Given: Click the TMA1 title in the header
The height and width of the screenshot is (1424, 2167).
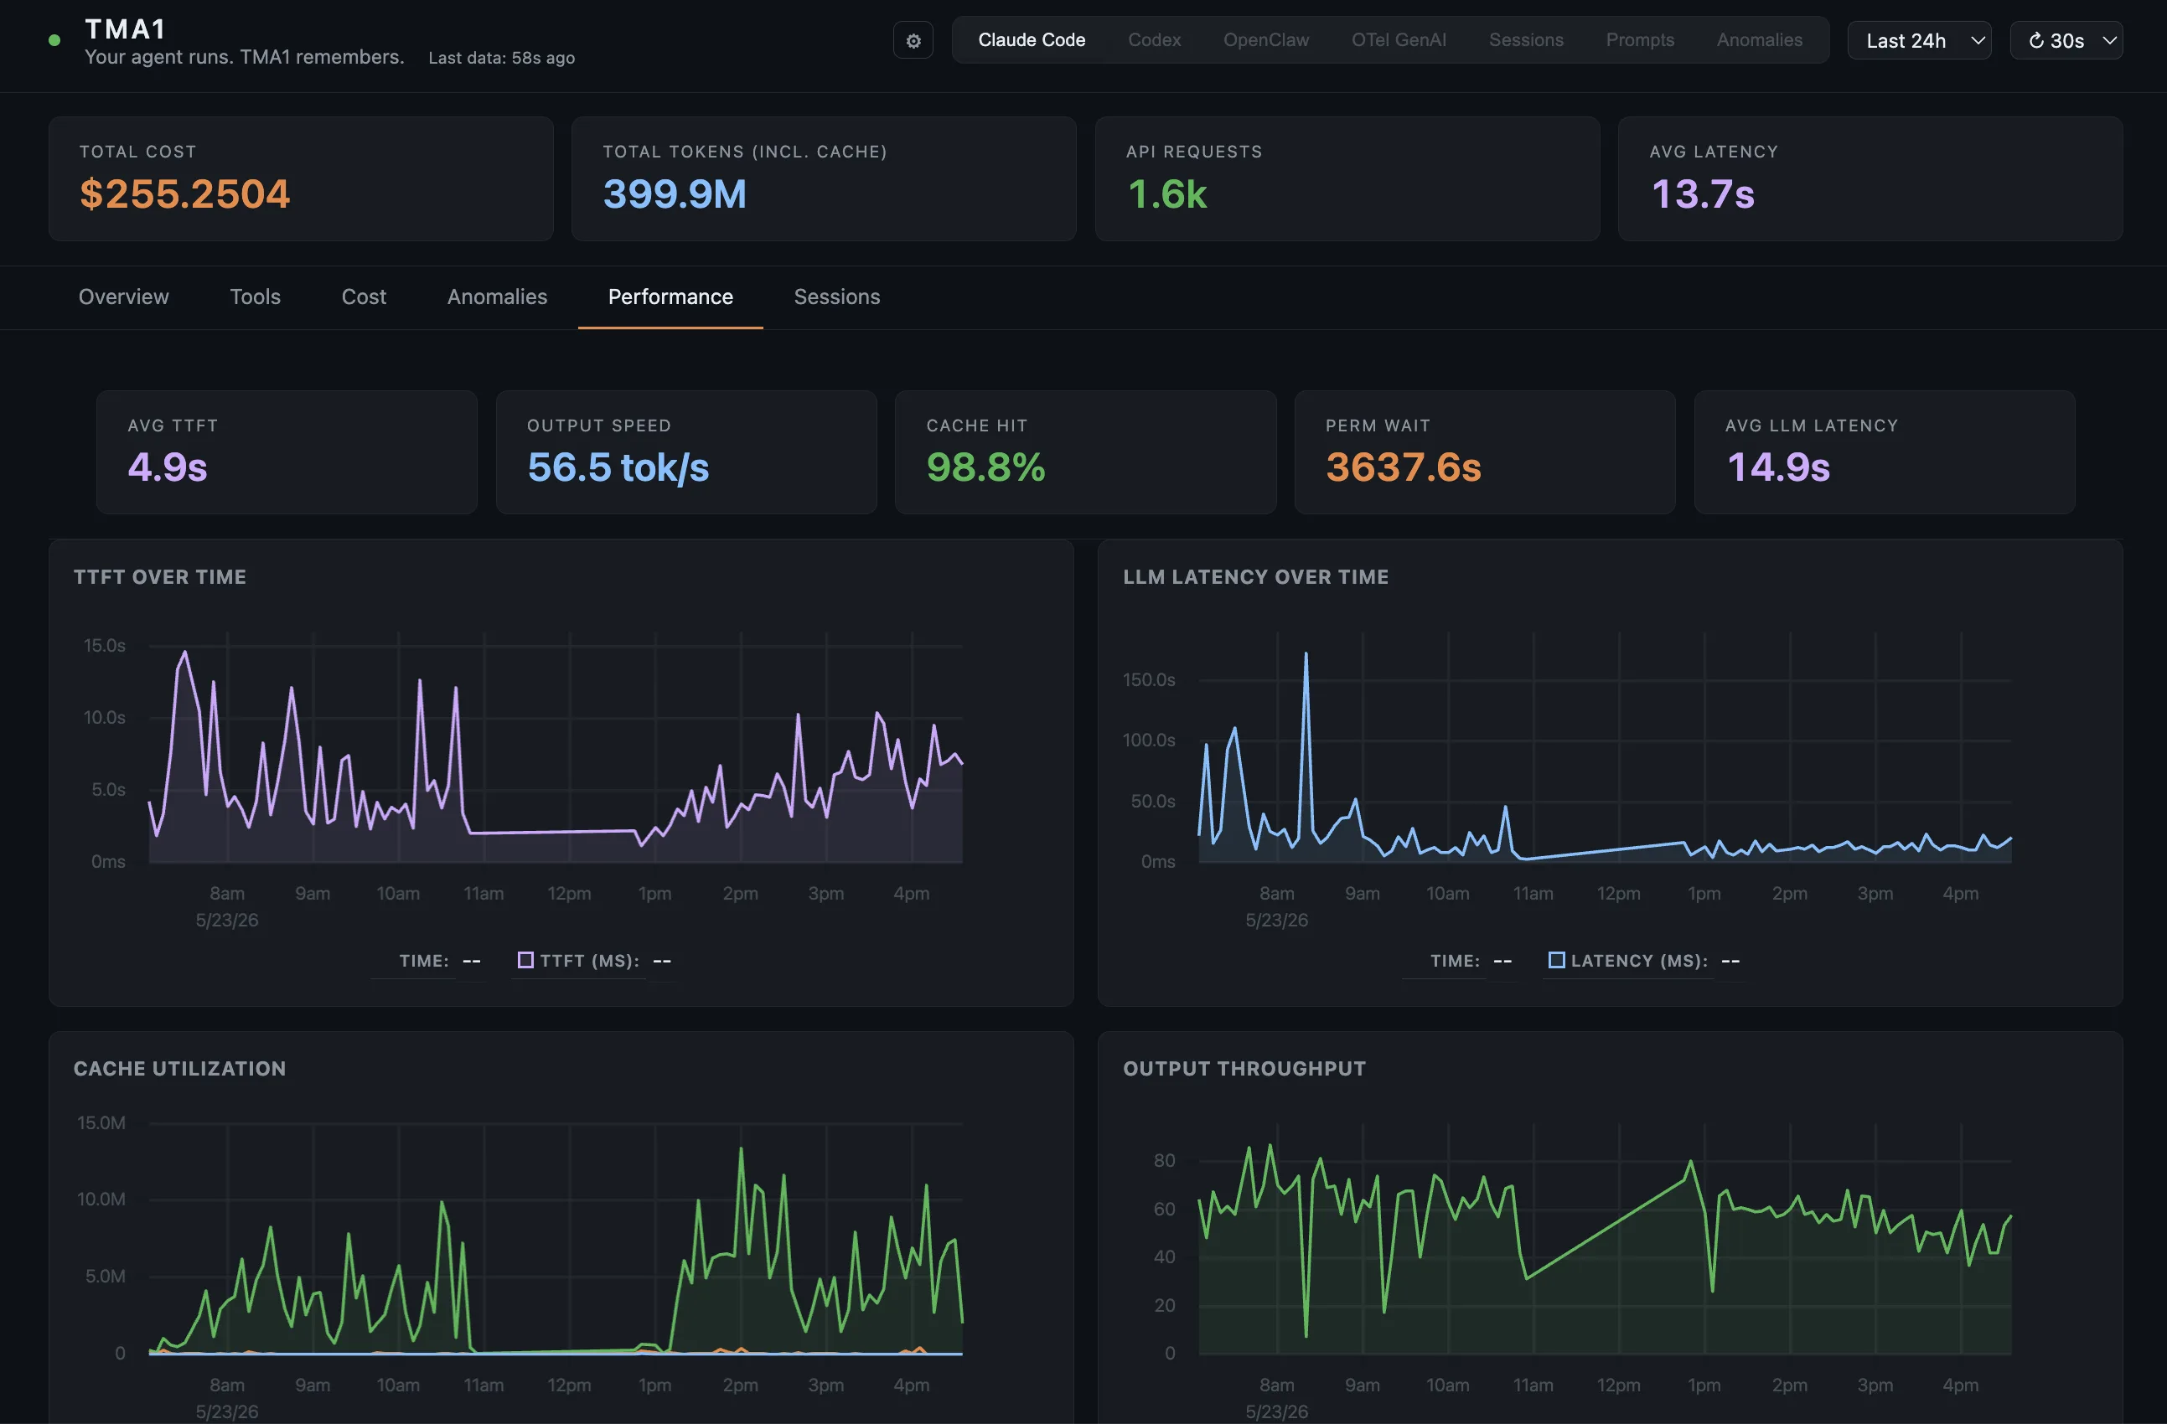Looking at the screenshot, I should tap(125, 29).
